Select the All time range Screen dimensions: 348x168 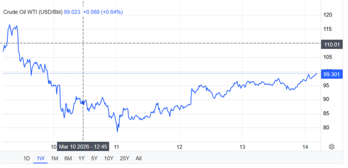(139, 158)
